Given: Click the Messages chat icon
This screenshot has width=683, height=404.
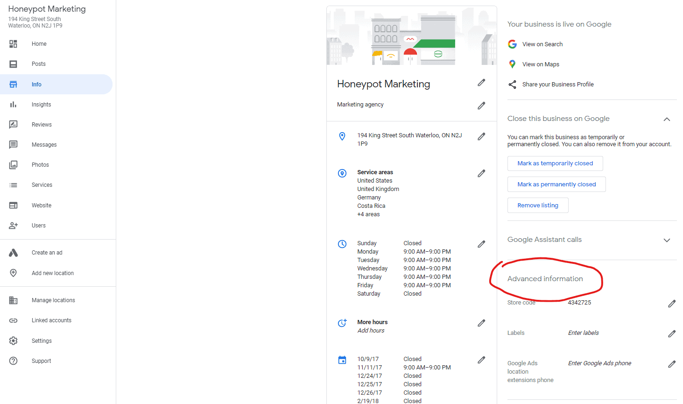Looking at the screenshot, I should pos(13,145).
